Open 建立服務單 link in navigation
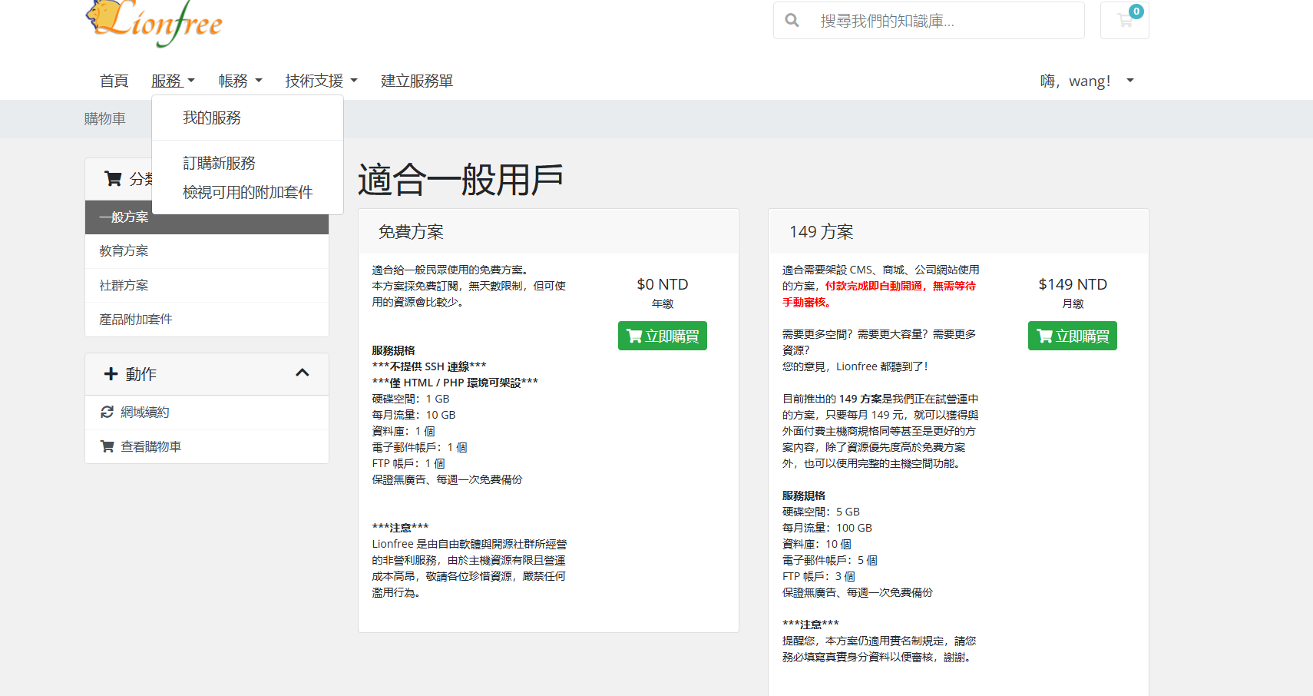Image resolution: width=1313 pixels, height=696 pixels. point(417,81)
